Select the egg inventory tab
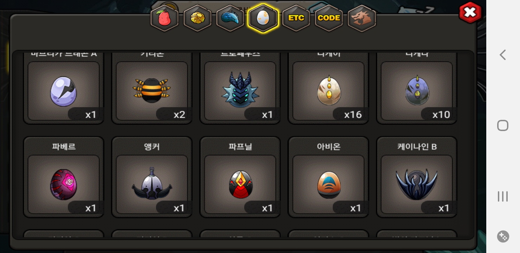Viewport: 520px width, 253px height. tap(263, 18)
